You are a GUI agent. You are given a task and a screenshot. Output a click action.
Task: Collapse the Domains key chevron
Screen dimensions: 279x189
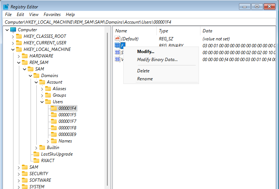(x=31, y=76)
